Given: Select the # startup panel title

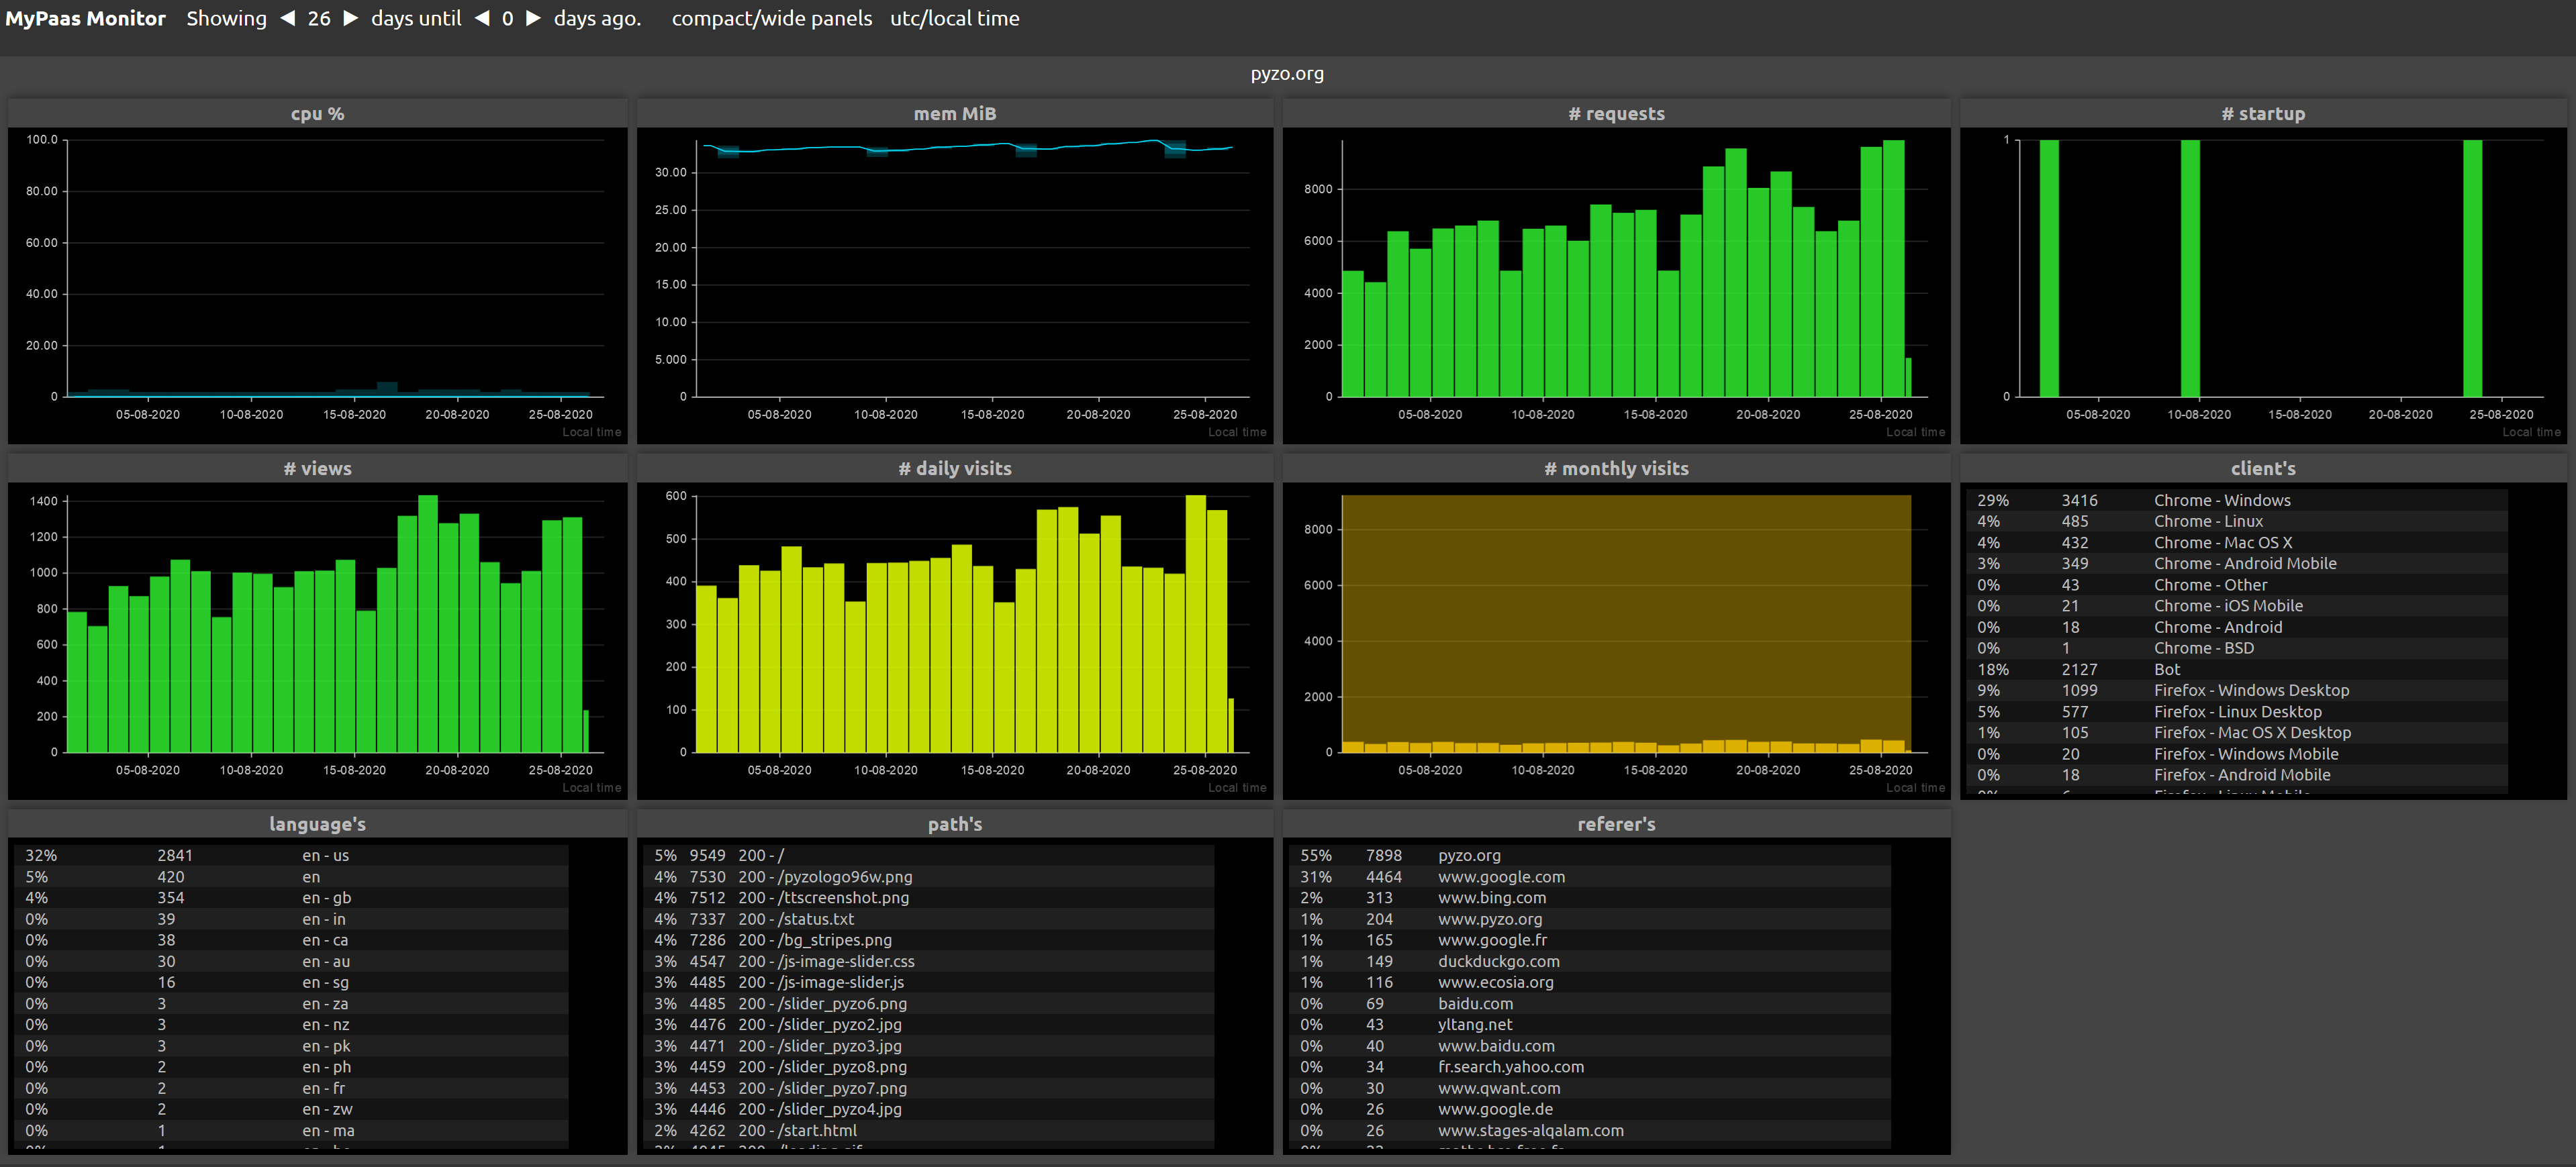Looking at the screenshot, I should (x=2263, y=114).
